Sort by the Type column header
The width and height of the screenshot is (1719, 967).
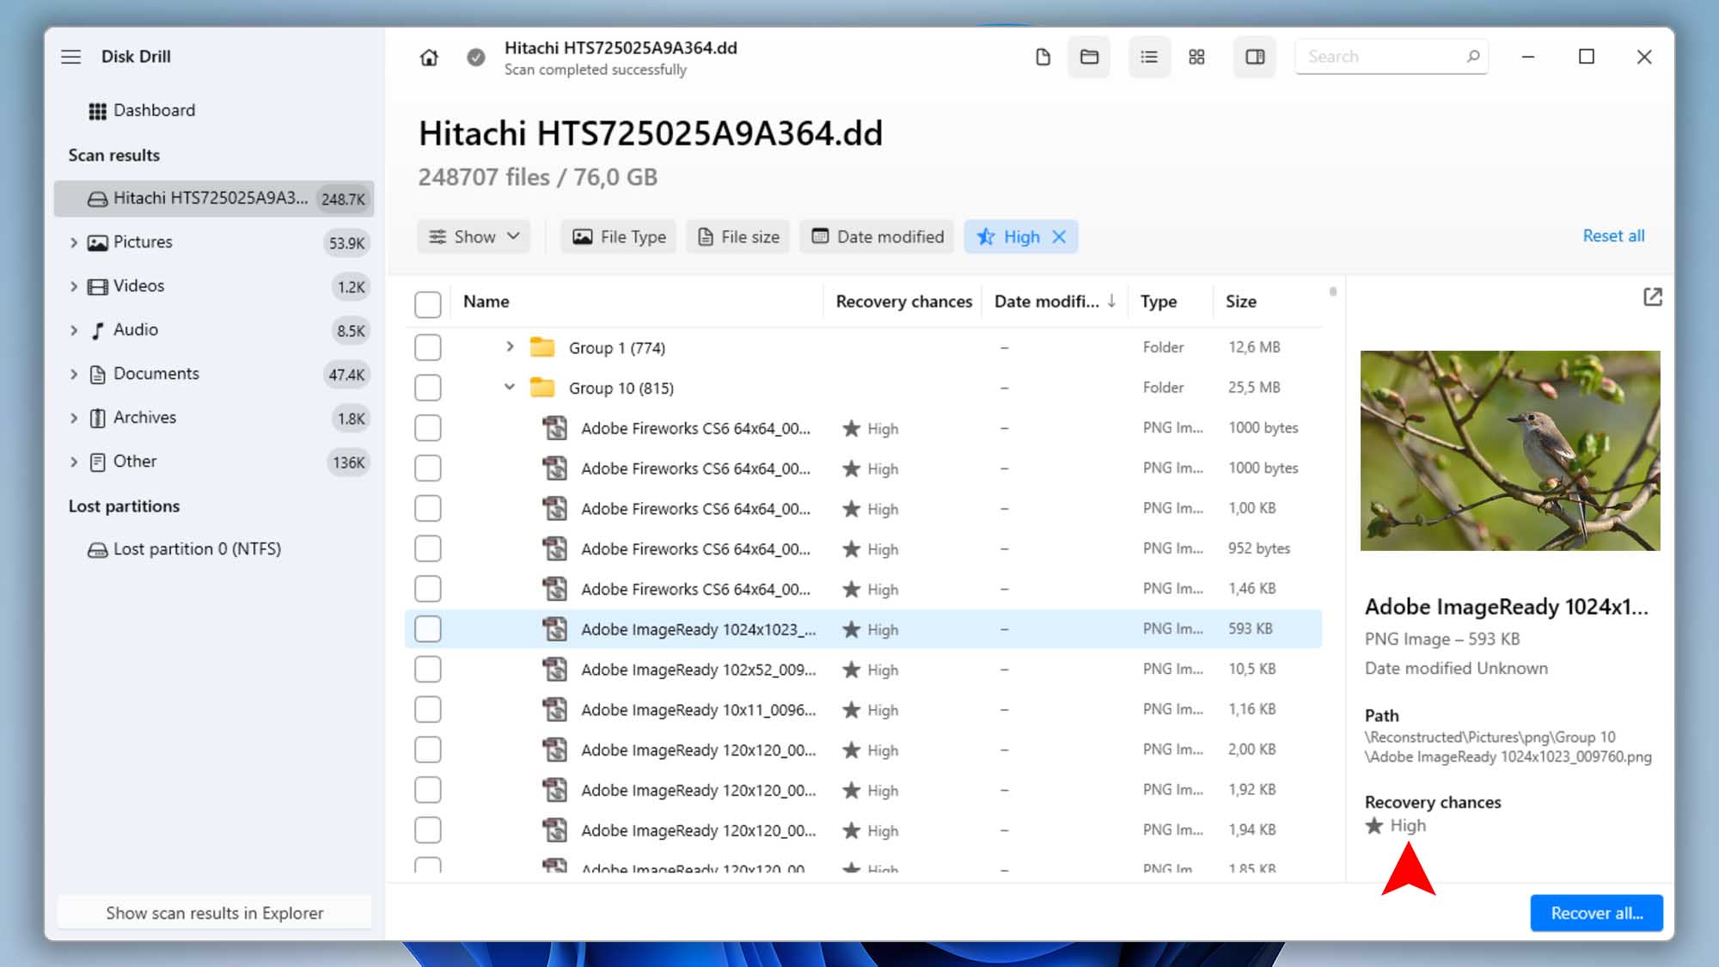(1158, 302)
